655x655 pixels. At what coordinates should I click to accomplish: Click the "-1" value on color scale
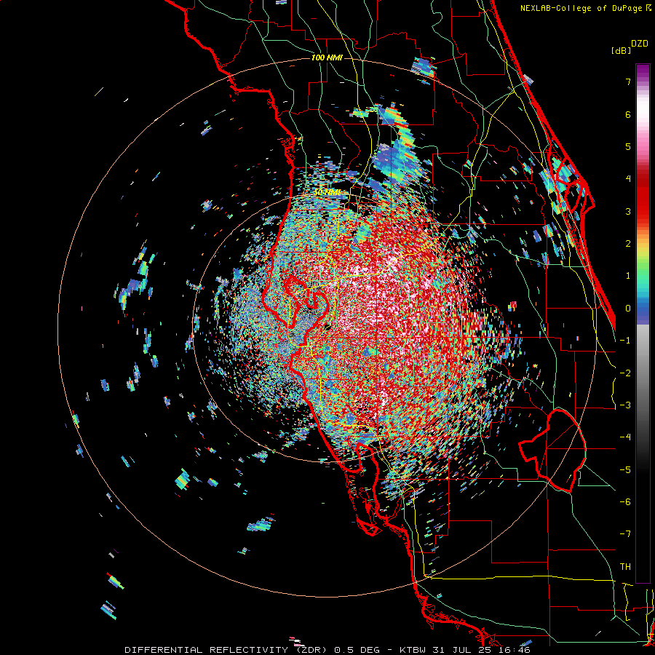[x=625, y=341]
